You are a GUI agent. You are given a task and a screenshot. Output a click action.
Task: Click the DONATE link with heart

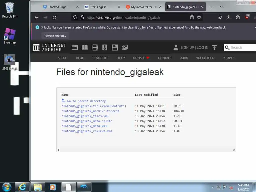[141, 58]
